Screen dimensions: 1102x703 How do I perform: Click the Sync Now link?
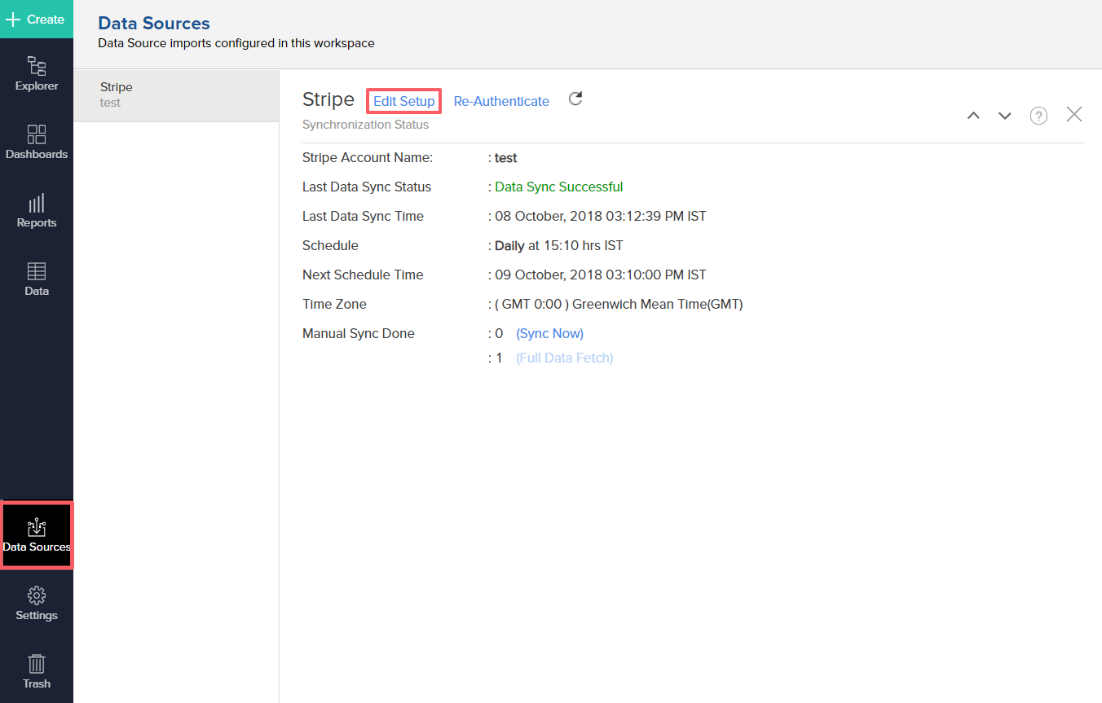pos(549,333)
